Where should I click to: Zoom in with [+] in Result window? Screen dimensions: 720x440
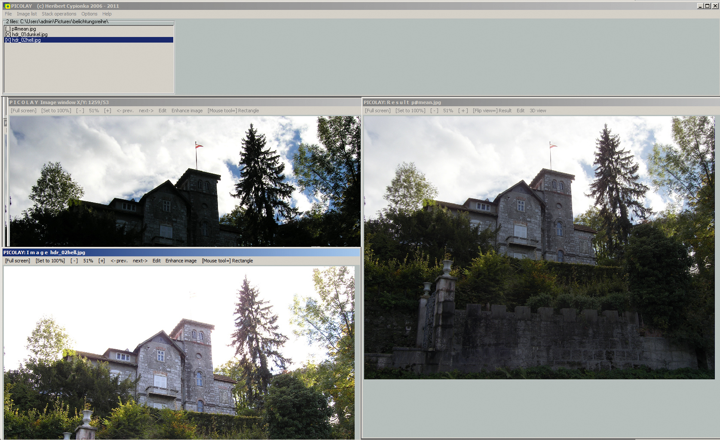click(x=463, y=111)
